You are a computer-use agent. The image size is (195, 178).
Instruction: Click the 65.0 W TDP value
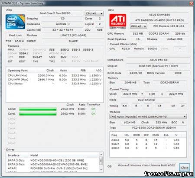tap(19, 41)
